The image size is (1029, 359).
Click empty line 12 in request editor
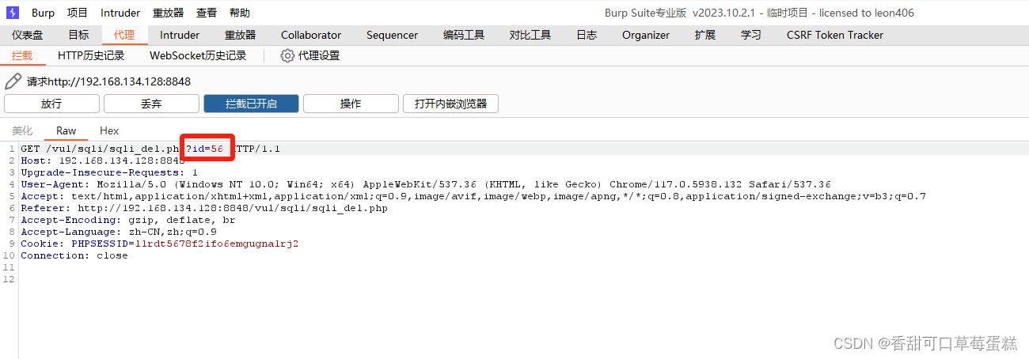click(x=522, y=279)
